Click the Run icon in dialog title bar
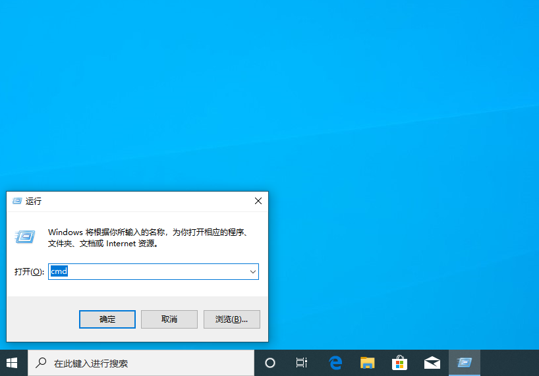The height and width of the screenshot is (376, 539). tap(17, 201)
